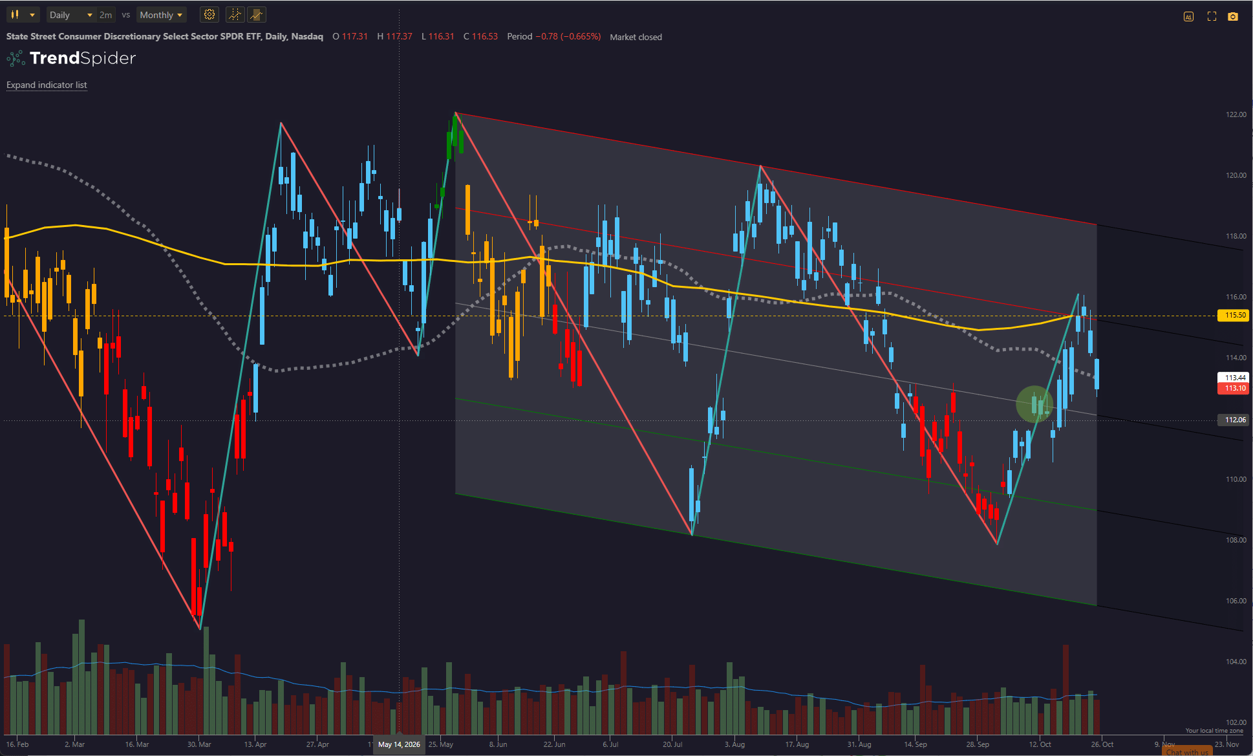This screenshot has width=1253, height=756.
Task: Click the Close value 116.53
Action: pyautogui.click(x=485, y=36)
